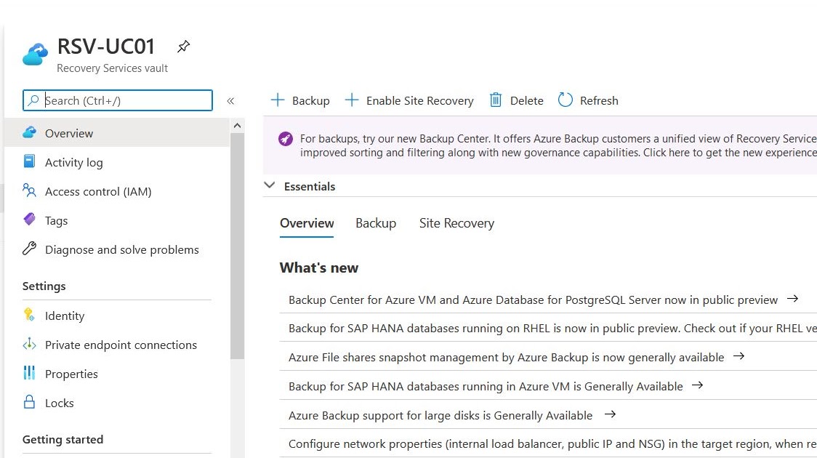This screenshot has height=458, width=817.
Task: Open the Locks settings
Action: tap(59, 403)
